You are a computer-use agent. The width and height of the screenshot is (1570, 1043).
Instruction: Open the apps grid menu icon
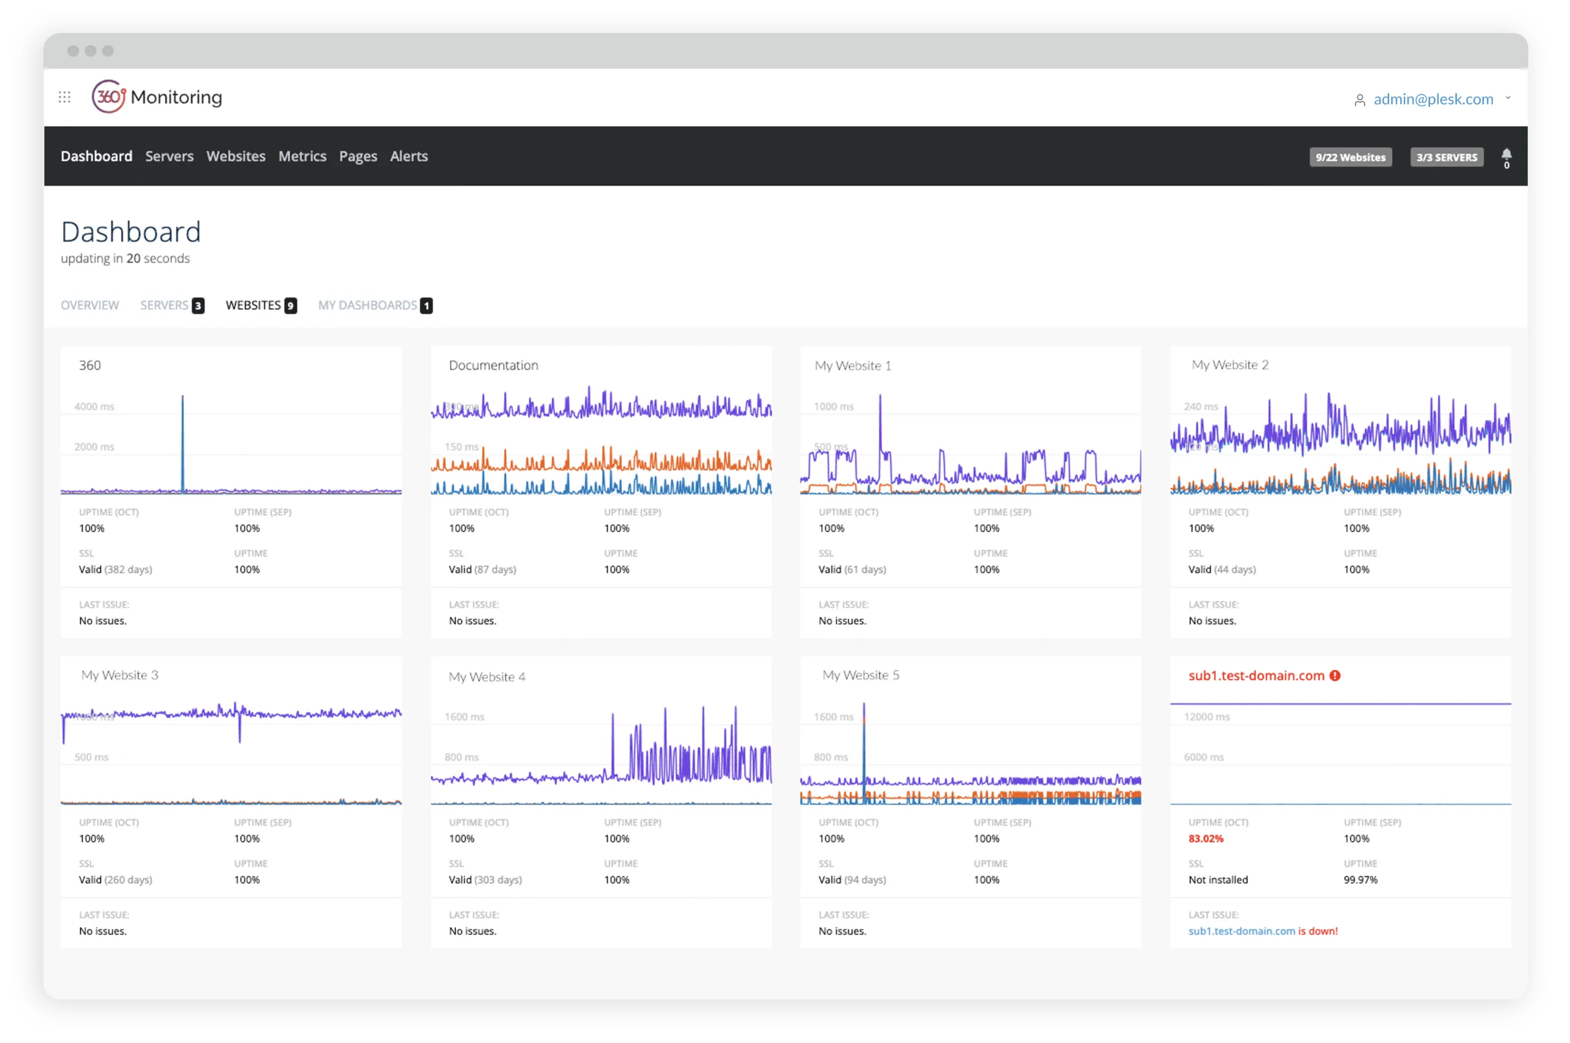point(64,98)
